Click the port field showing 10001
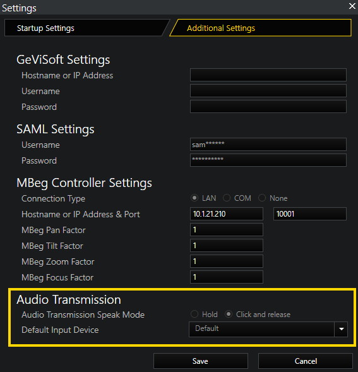The width and height of the screenshot is (358, 372). tap(310, 213)
